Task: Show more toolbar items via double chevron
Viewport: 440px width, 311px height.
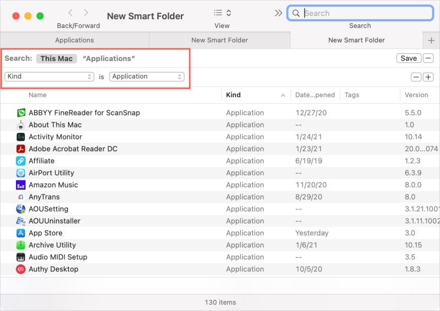Action: tap(278, 13)
